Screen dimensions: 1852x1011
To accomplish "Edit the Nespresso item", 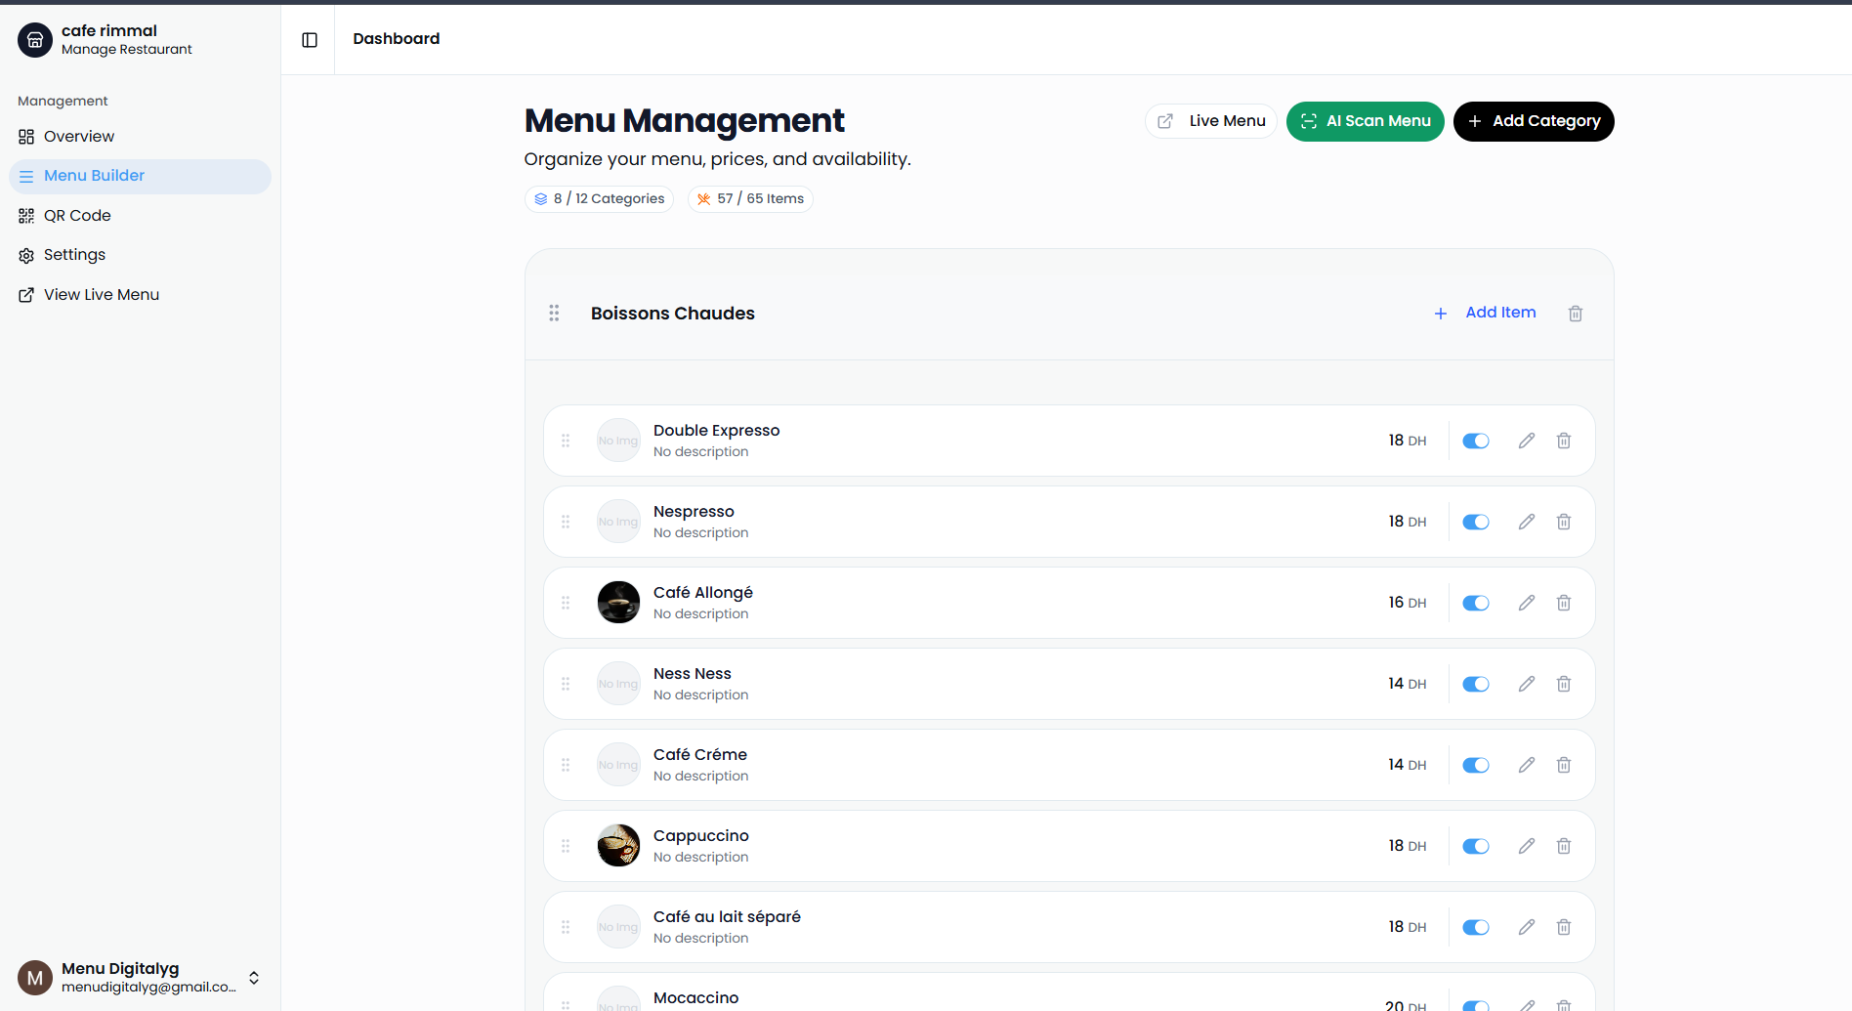I will pyautogui.click(x=1527, y=522).
